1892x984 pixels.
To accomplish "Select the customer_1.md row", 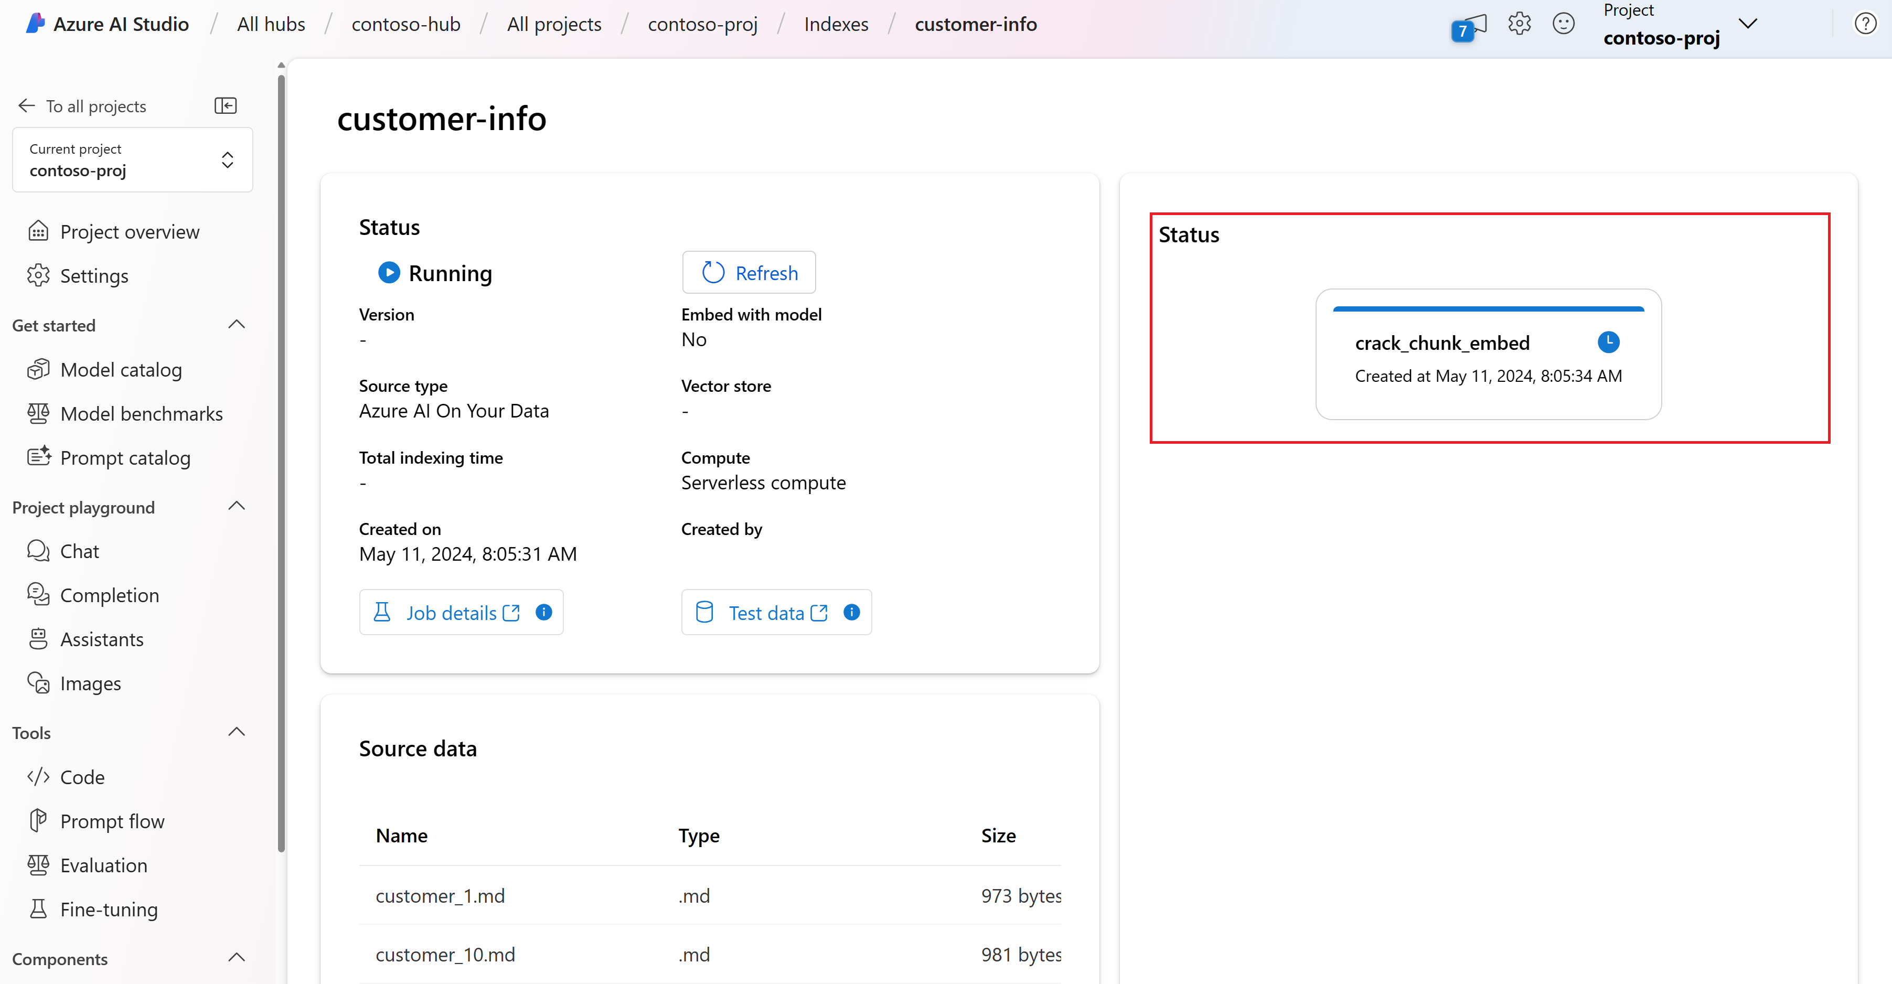I will [x=710, y=895].
